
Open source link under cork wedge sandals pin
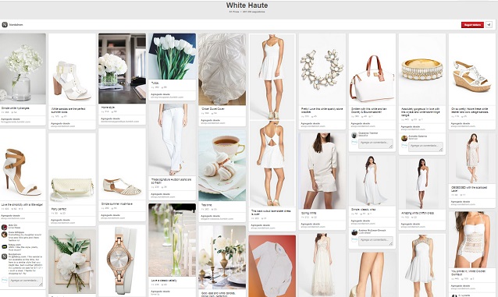click(x=463, y=126)
